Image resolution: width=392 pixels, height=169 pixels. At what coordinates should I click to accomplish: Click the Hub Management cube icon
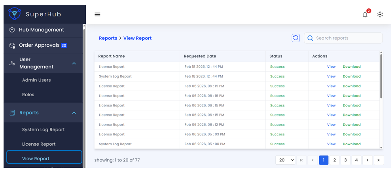[12, 30]
